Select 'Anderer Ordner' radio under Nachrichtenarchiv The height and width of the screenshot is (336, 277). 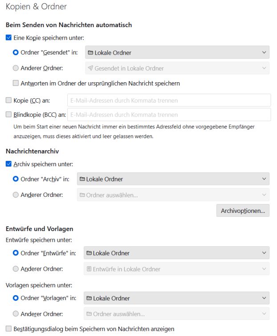[16, 195]
